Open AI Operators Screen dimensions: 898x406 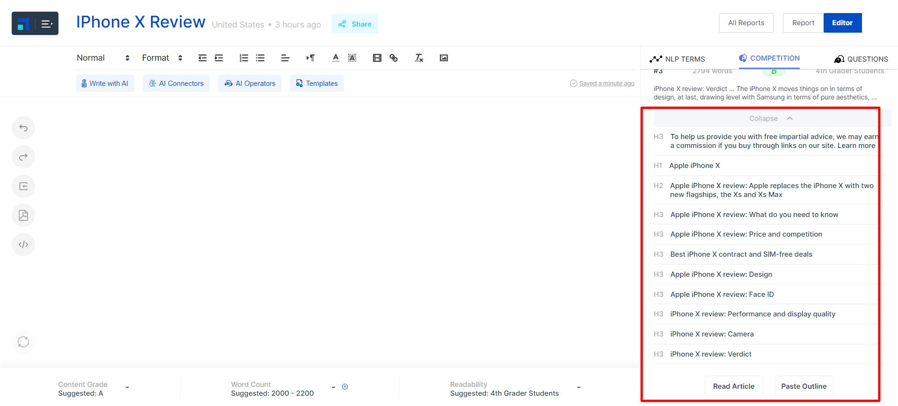point(250,84)
